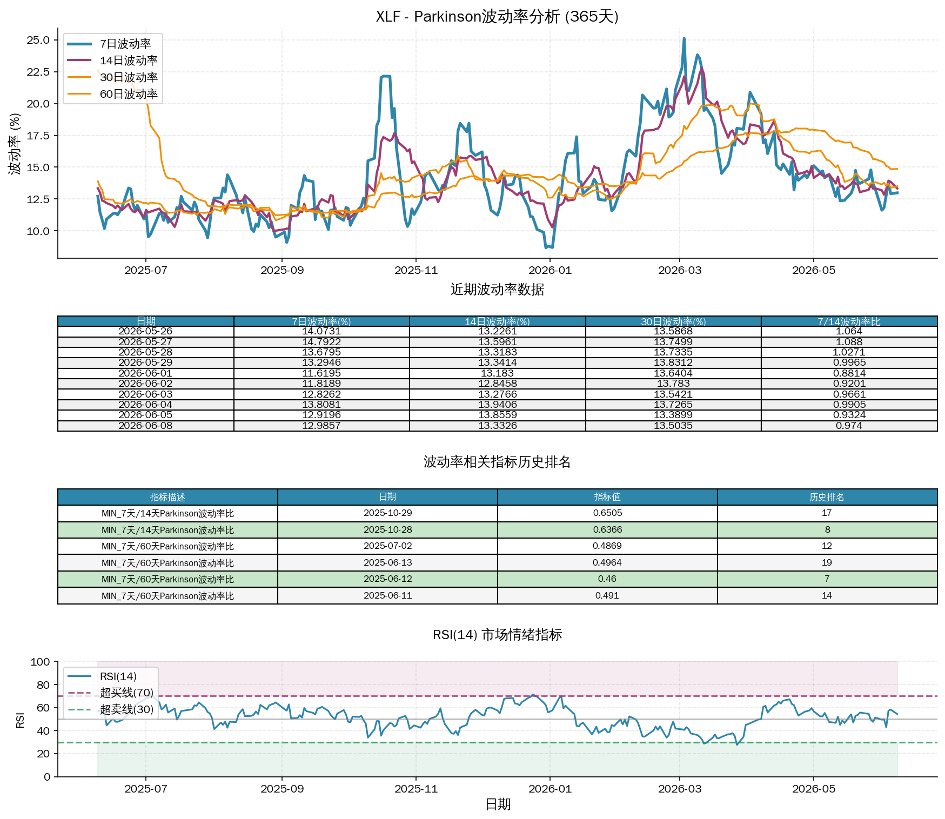Click the 日期 header in ranking table
The width and height of the screenshot is (945, 819).
[x=387, y=497]
